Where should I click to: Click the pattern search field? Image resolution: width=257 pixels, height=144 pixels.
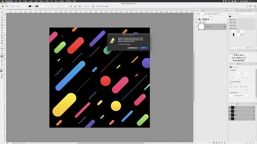coord(243,14)
